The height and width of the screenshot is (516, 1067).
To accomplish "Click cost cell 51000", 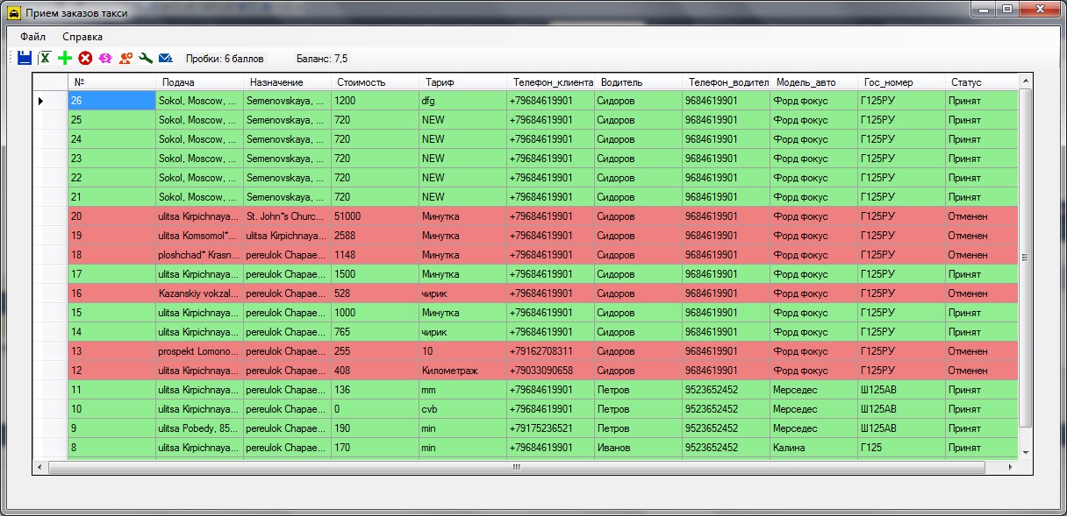I will (x=375, y=216).
